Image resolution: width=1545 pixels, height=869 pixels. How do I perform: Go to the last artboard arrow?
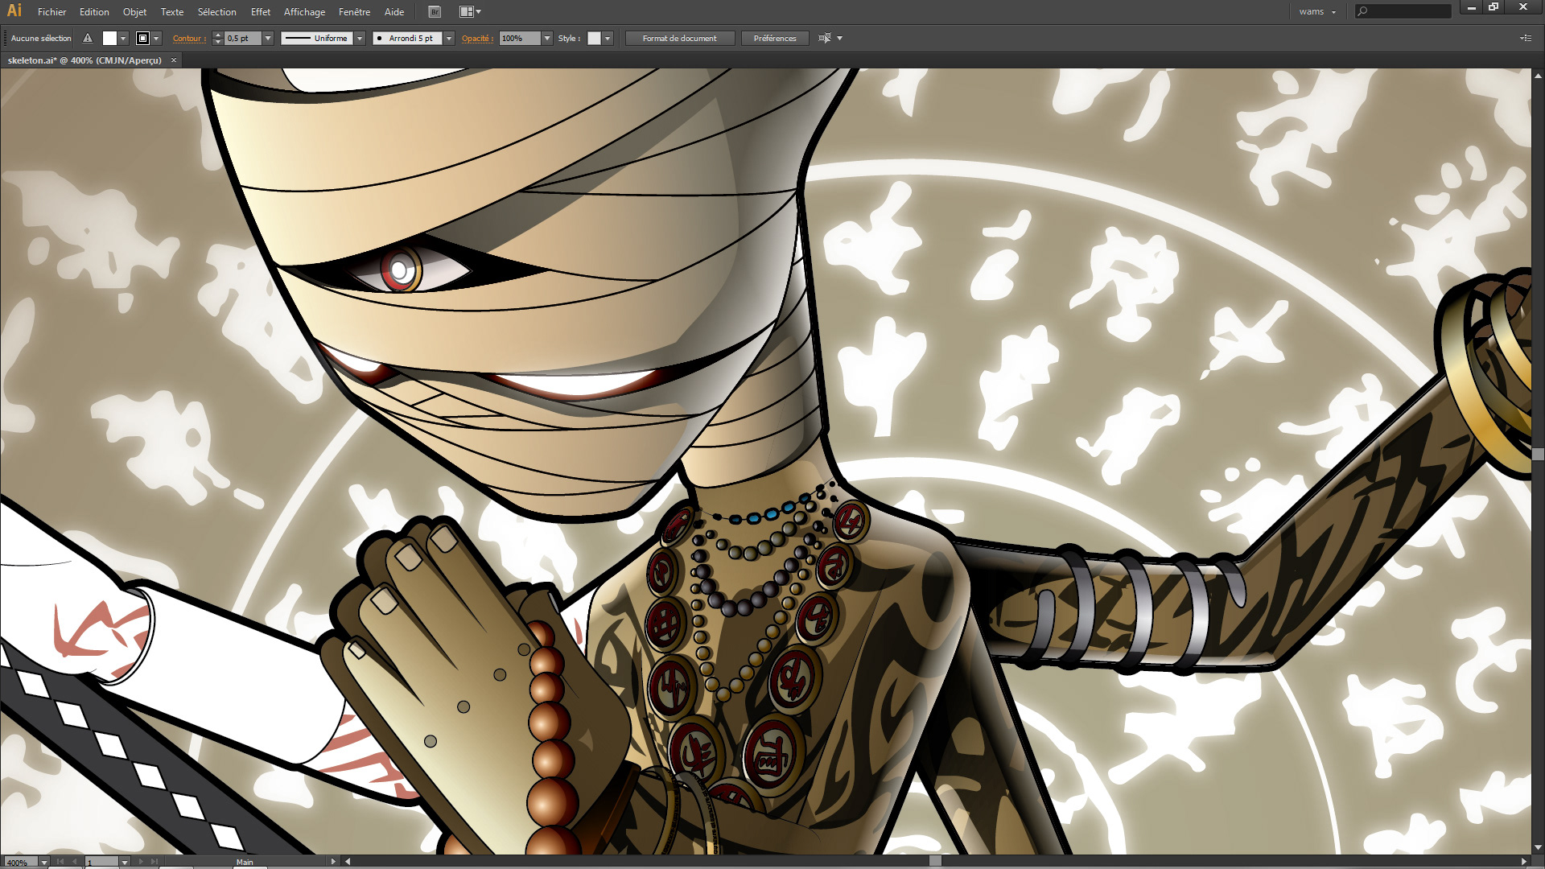(x=154, y=862)
